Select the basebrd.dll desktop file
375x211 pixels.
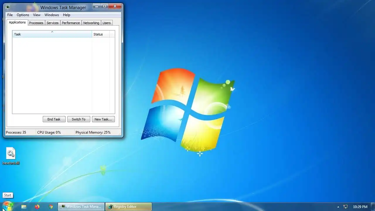click(11, 156)
